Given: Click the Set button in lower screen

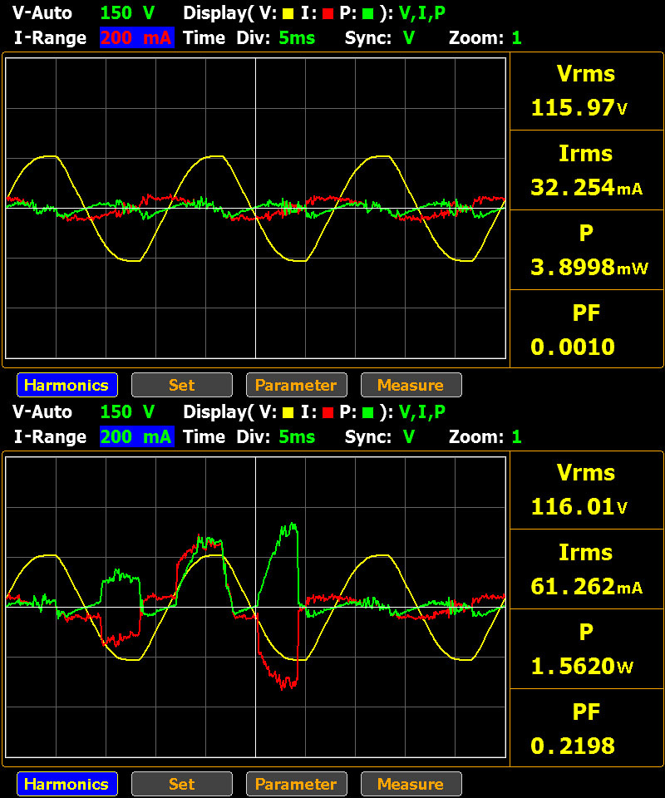Looking at the screenshot, I should (x=182, y=784).
